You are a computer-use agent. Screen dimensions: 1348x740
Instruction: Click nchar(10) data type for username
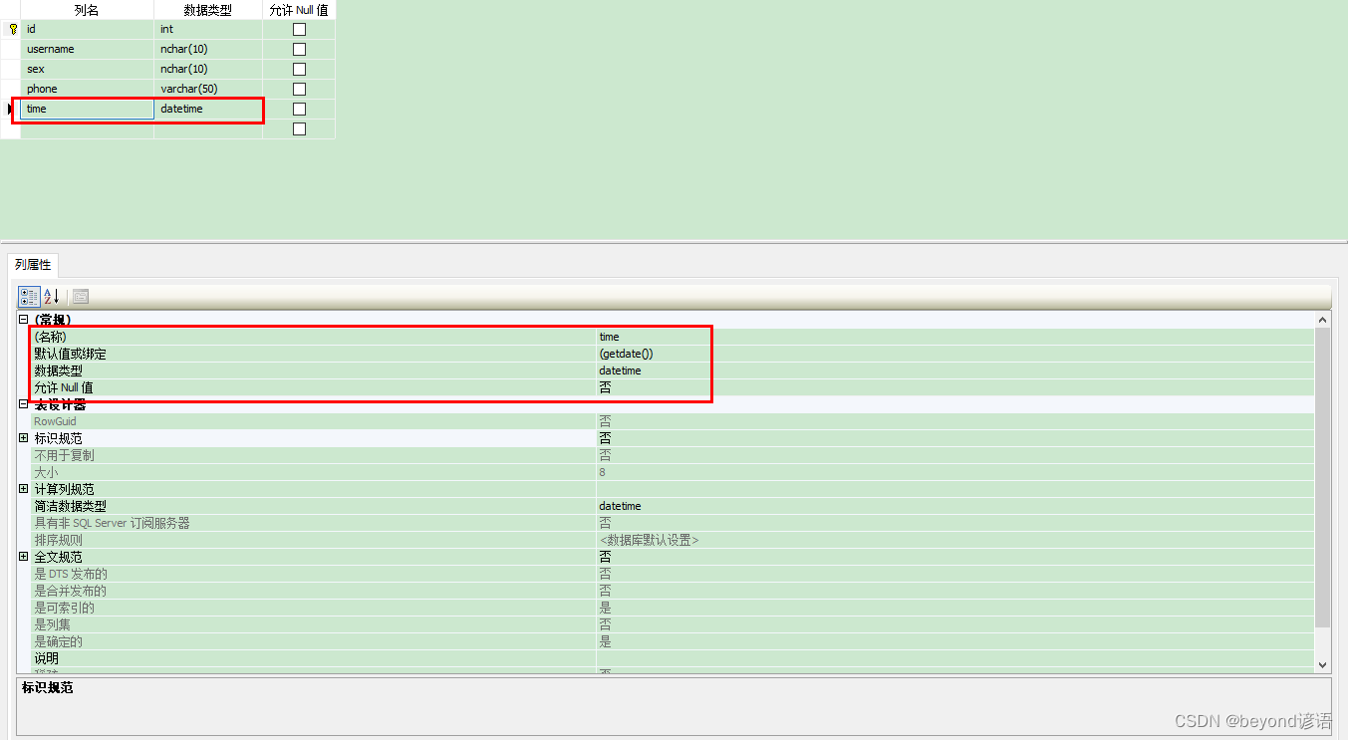tap(208, 49)
